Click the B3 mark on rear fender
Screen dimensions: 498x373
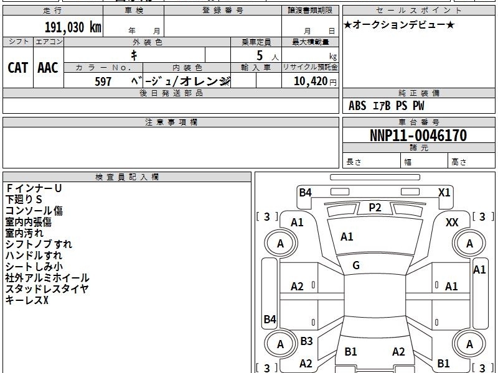tap(306, 341)
